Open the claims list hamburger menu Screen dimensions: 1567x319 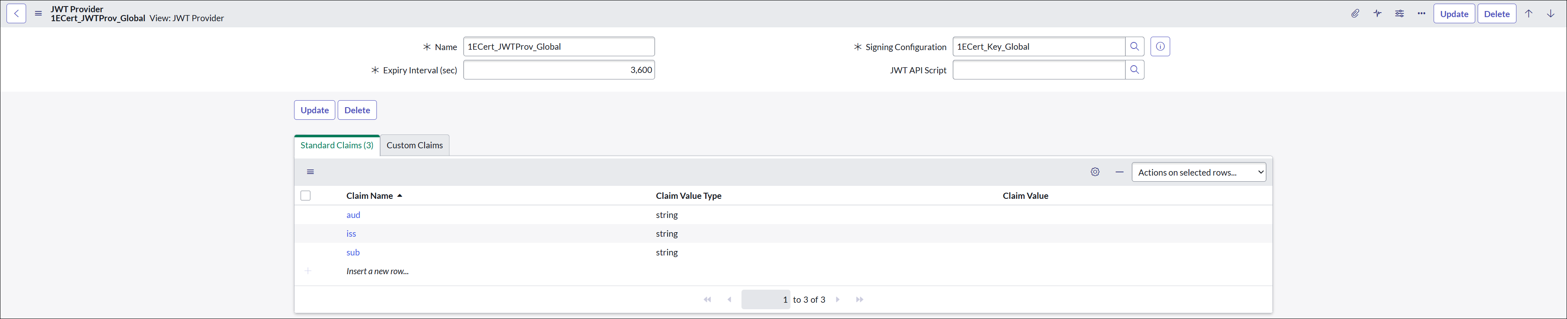pyautogui.click(x=310, y=172)
